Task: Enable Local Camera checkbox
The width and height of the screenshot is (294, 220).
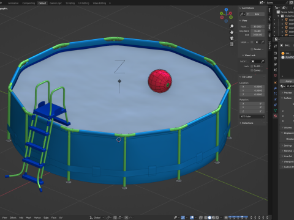Action: tap(252, 42)
